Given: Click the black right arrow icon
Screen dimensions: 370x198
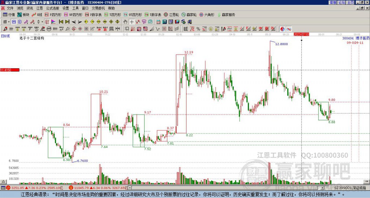Looking at the screenshot, I should (x=80, y=22).
